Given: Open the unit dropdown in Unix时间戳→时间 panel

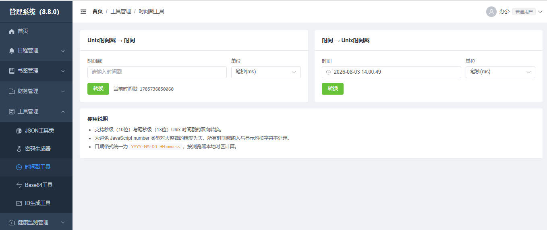Looking at the screenshot, I should tap(266, 72).
